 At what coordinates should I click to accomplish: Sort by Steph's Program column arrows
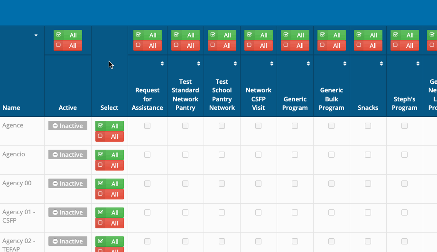(x=418, y=63)
